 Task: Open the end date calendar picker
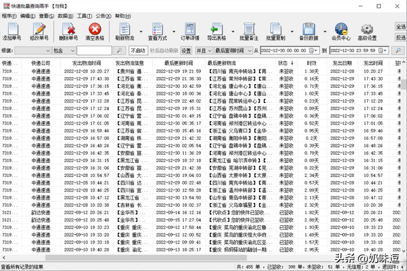pos(382,51)
